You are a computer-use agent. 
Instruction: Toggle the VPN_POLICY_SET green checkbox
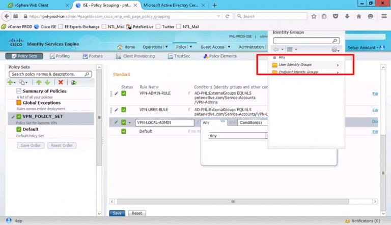tap(19, 116)
